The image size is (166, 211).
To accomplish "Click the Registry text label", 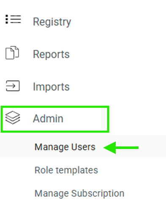I will click(52, 22).
